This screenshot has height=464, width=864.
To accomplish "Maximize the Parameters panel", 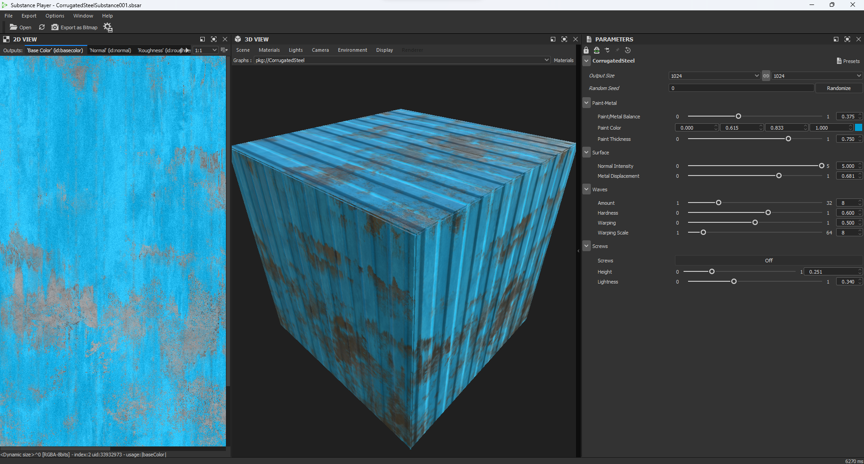I will click(847, 39).
